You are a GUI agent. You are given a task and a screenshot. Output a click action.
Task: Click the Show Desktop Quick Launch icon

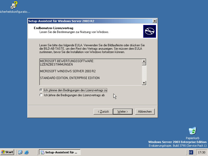pos(20,152)
